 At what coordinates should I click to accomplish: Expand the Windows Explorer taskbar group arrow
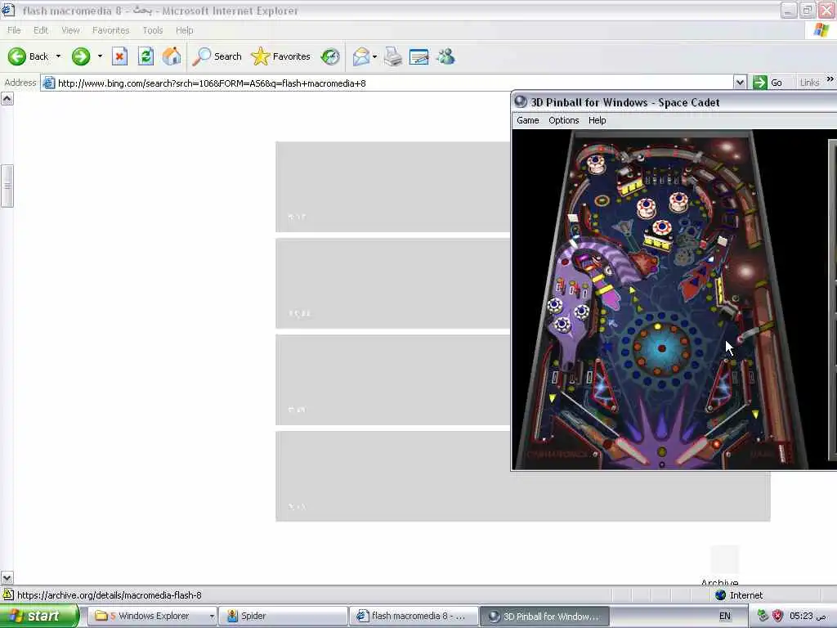(212, 617)
